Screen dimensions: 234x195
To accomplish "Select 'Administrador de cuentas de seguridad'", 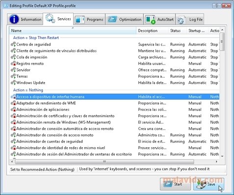I will 50,141.
